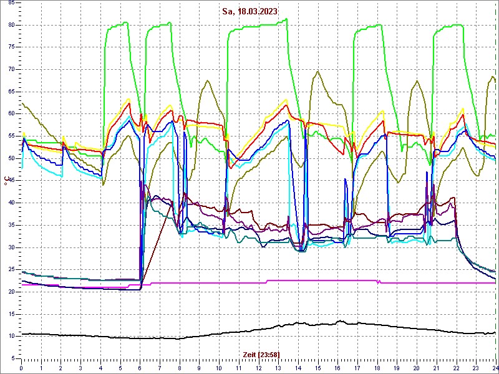The width and height of the screenshot is (499, 374).
Task: Click hour 16 label on time axis
Action: tap(337, 368)
